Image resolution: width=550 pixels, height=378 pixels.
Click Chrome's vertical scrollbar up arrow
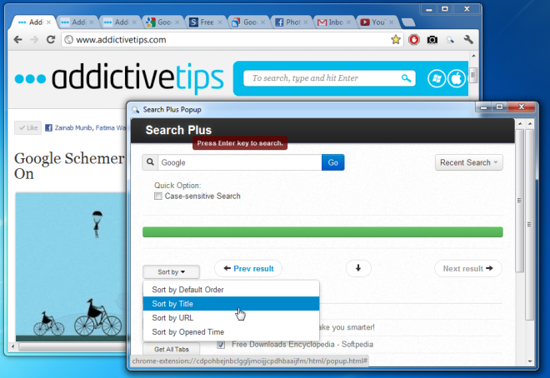point(473,56)
